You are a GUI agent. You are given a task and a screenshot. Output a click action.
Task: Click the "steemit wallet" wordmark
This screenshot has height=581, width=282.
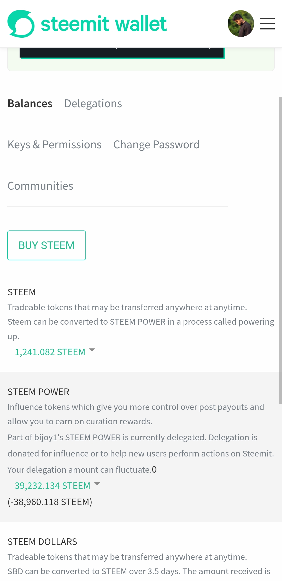click(x=104, y=24)
